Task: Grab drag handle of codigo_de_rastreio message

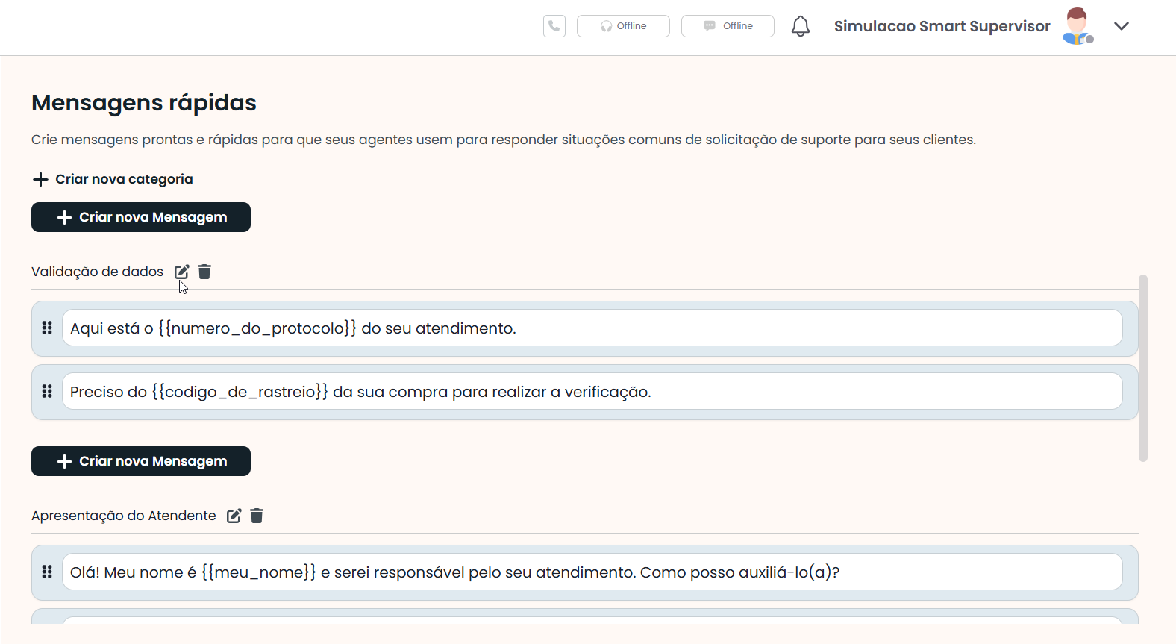Action: click(x=47, y=392)
